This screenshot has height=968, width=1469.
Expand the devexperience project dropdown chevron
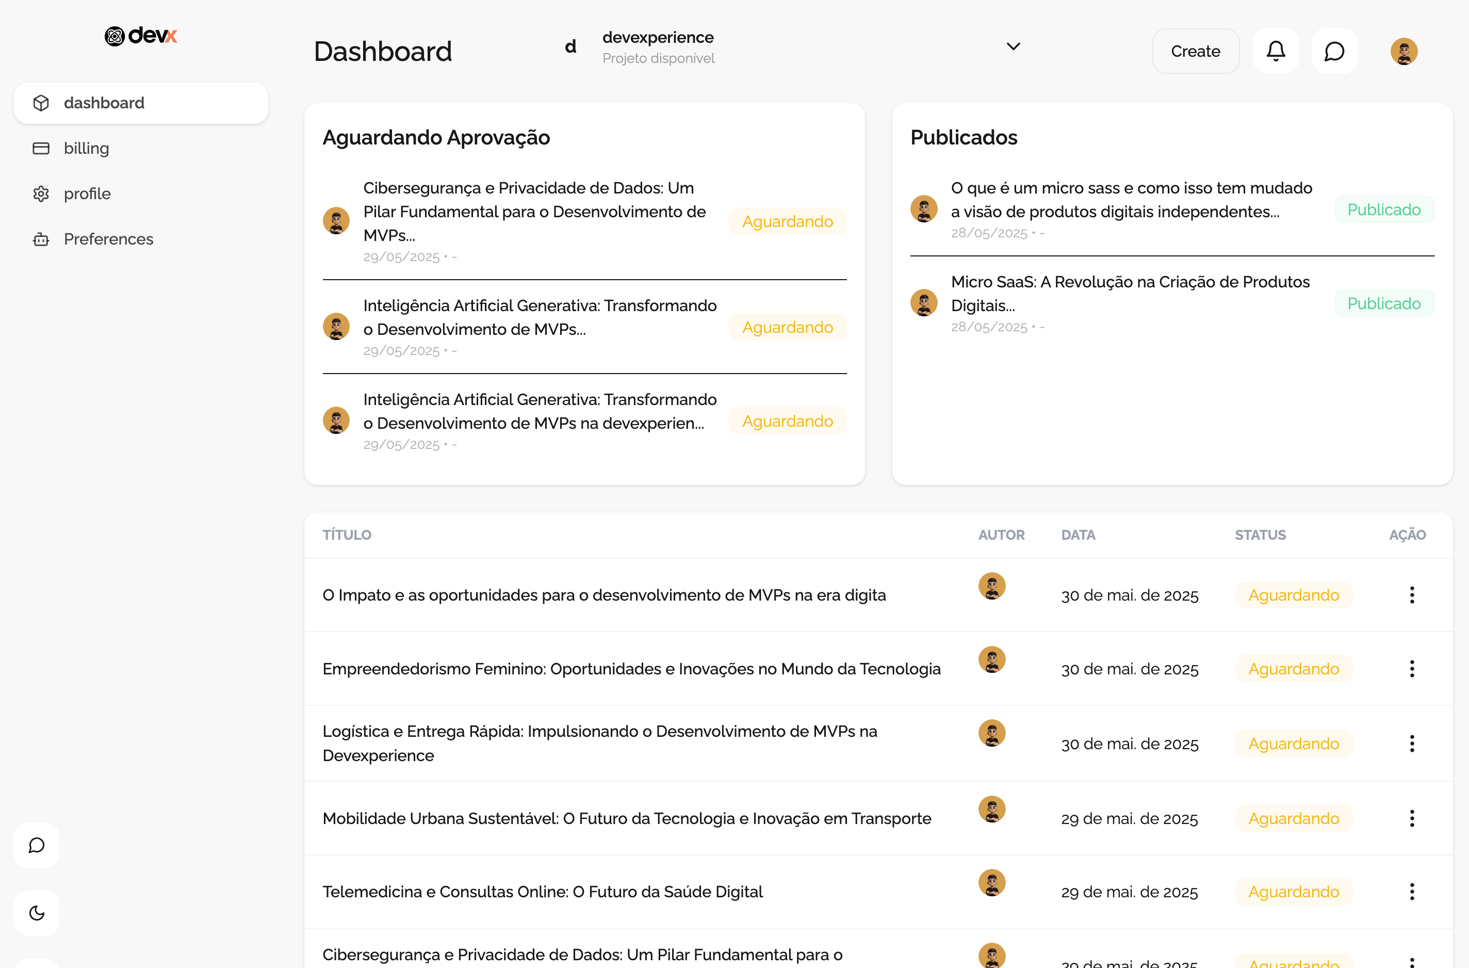(1014, 46)
